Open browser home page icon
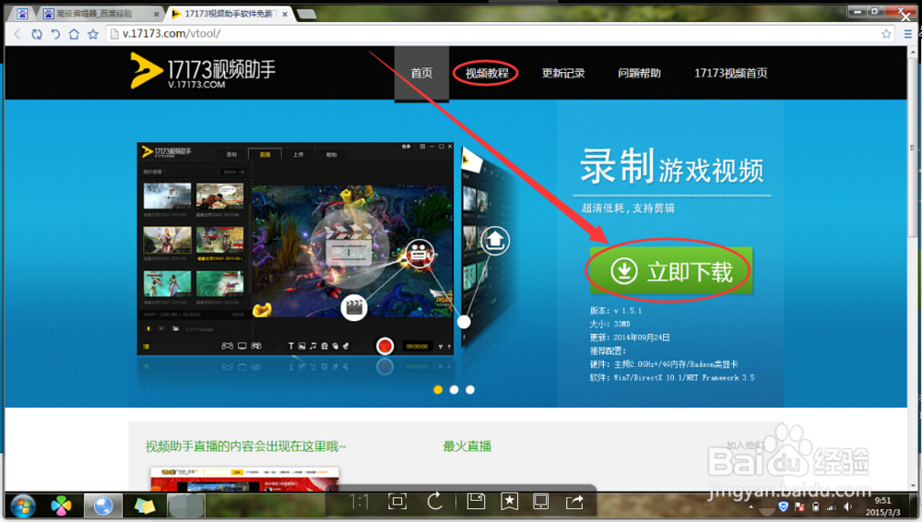 coord(74,34)
